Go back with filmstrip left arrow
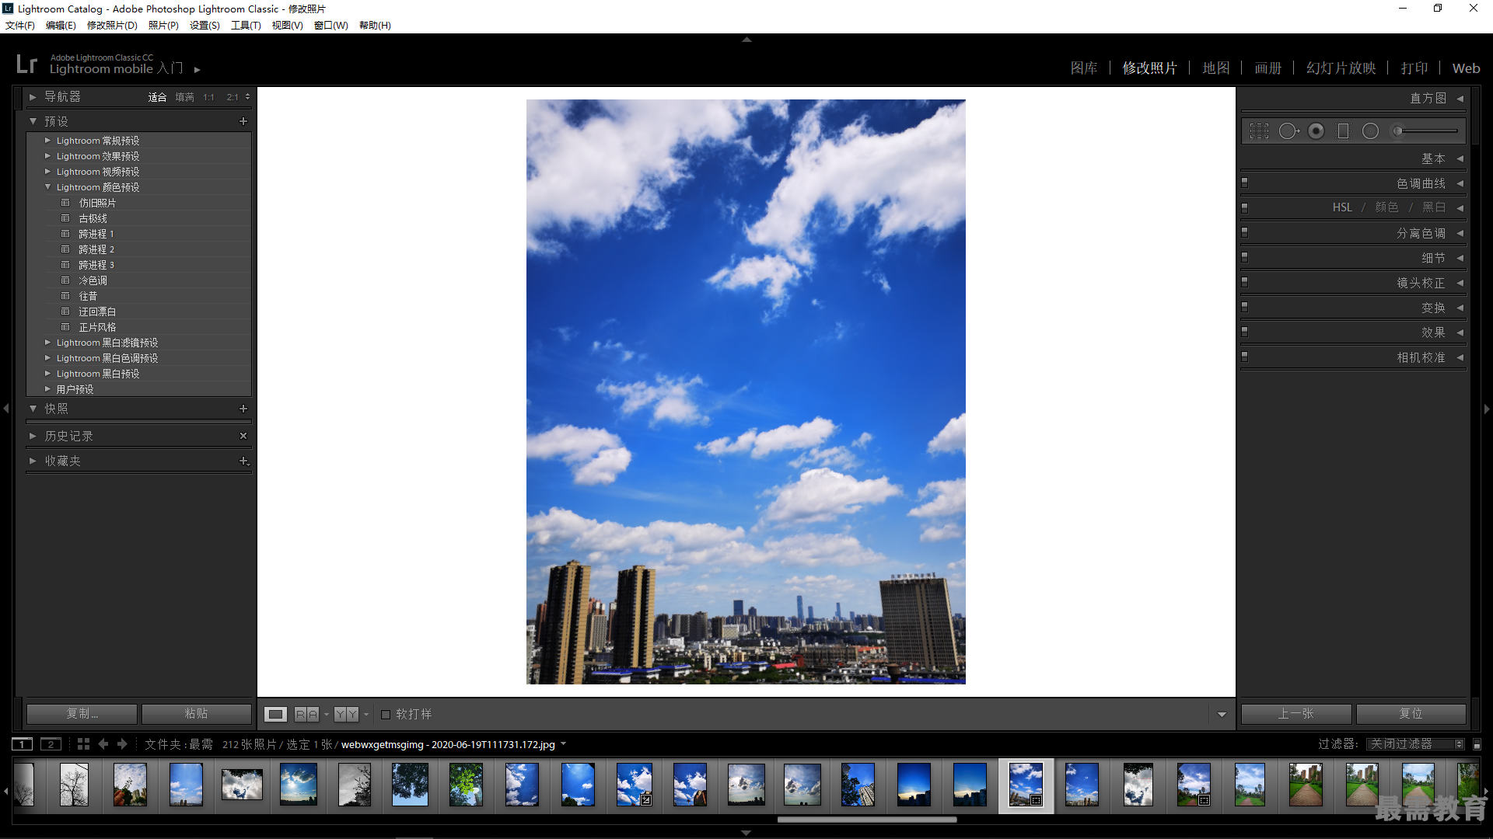Viewport: 1493px width, 839px height. [x=103, y=744]
